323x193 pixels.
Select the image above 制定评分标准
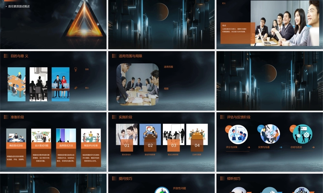tap(91, 135)
